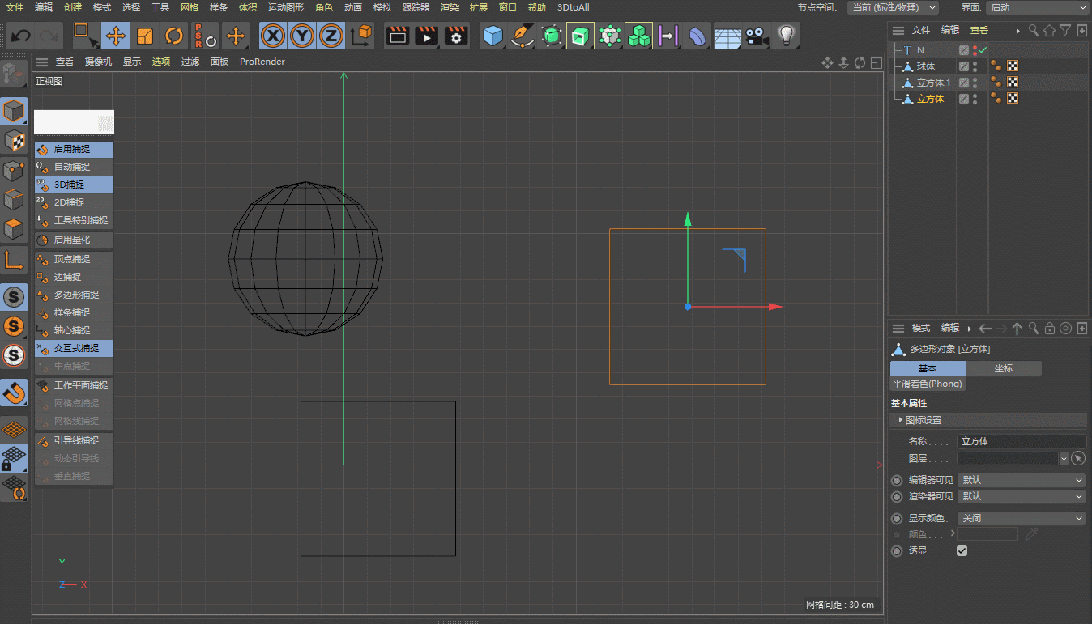The width and height of the screenshot is (1092, 624).
Task: Open the 渲染 menu
Action: [449, 7]
